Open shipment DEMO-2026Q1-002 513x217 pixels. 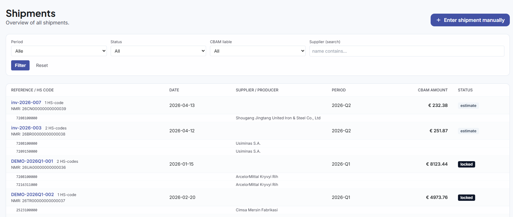[x=32, y=194]
